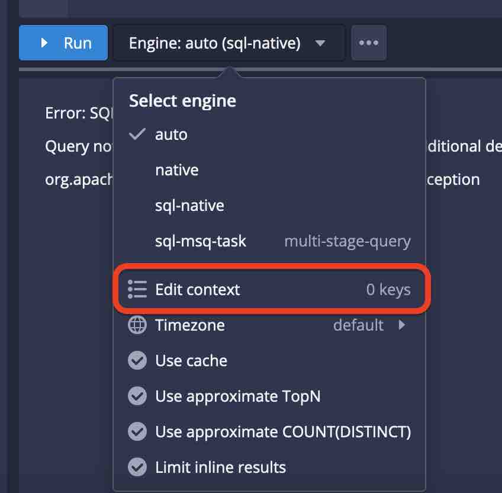502x493 pixels.
Task: Select the sql-native engine option
Action: click(x=189, y=206)
